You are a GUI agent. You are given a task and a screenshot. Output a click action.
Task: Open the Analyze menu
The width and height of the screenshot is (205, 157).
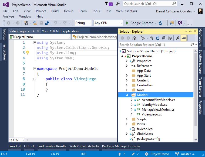(x=8, y=16)
